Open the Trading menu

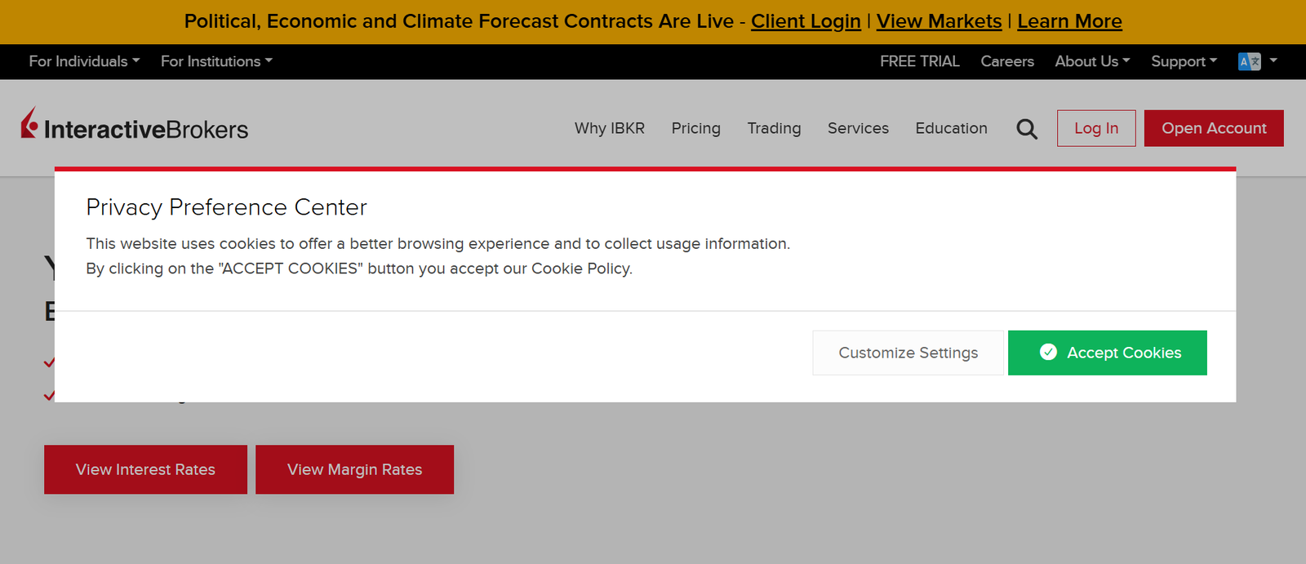[774, 128]
